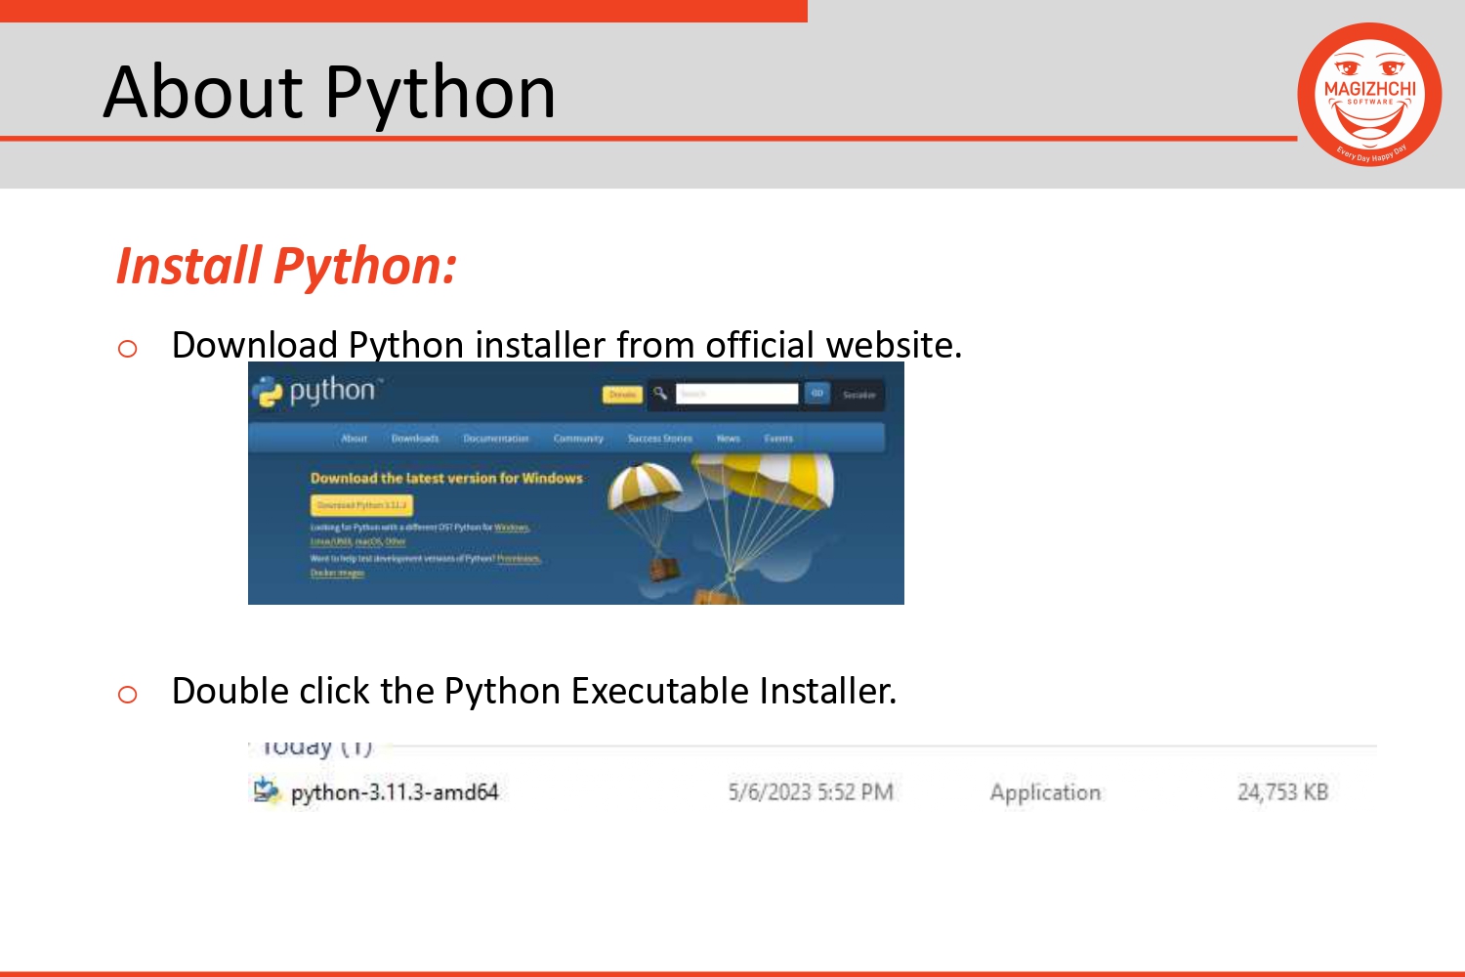Click the parachute illustration on python.org

pos(723,528)
